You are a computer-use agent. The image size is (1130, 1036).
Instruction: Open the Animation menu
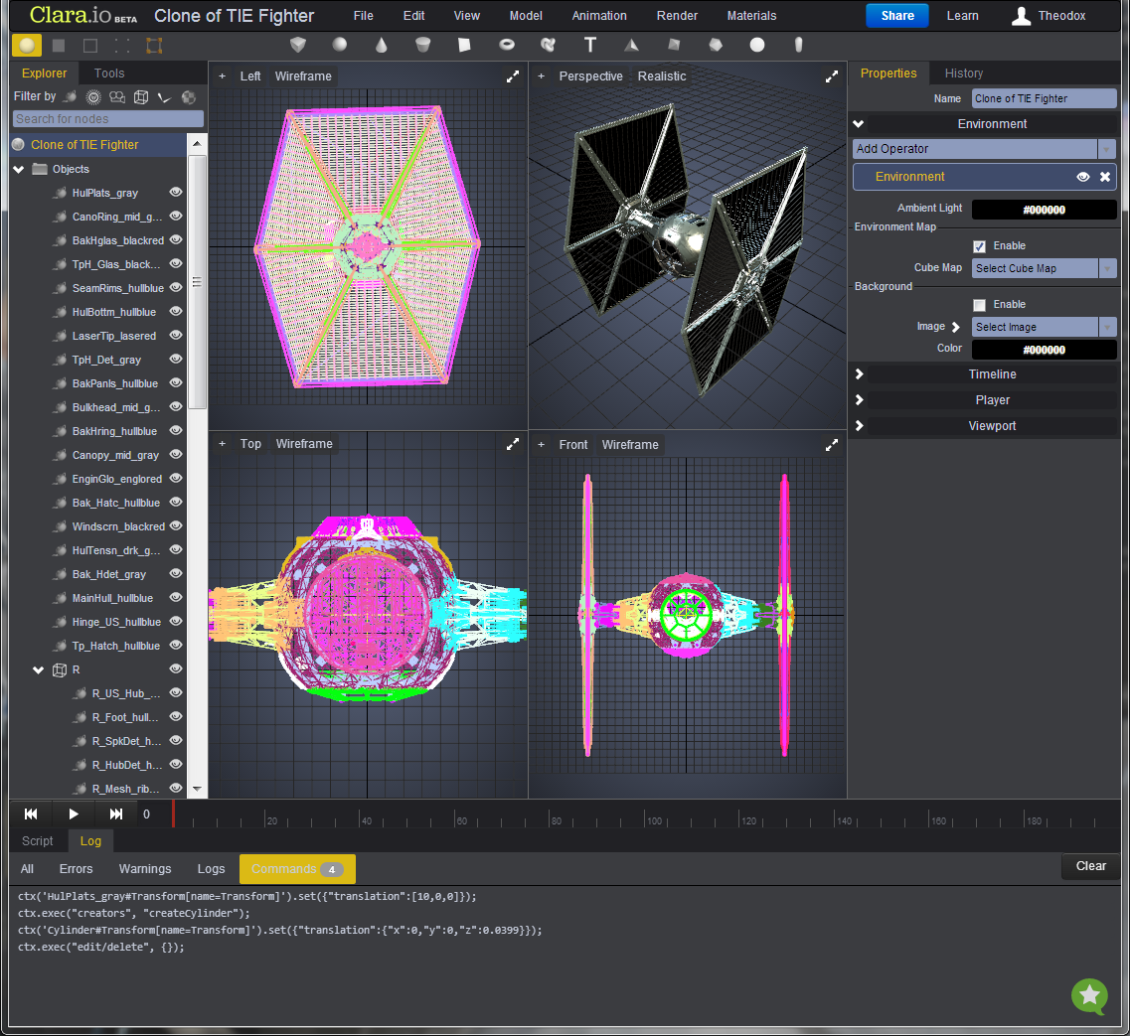click(599, 16)
